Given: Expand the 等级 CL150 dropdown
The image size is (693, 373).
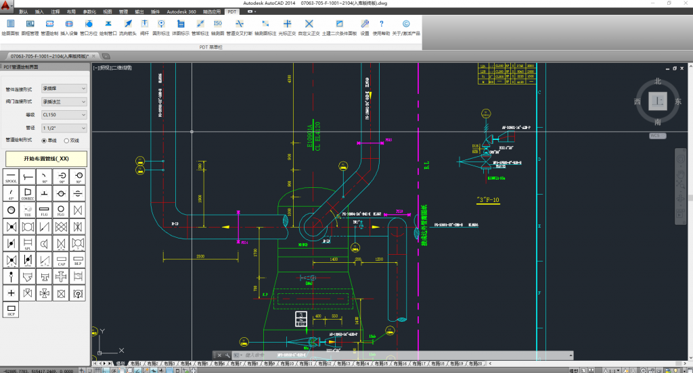Looking at the screenshot, I should [x=64, y=115].
